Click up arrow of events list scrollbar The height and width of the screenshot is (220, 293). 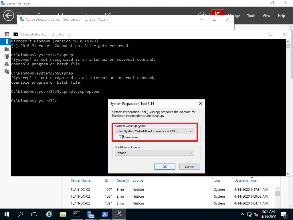pyautogui.click(x=278, y=188)
